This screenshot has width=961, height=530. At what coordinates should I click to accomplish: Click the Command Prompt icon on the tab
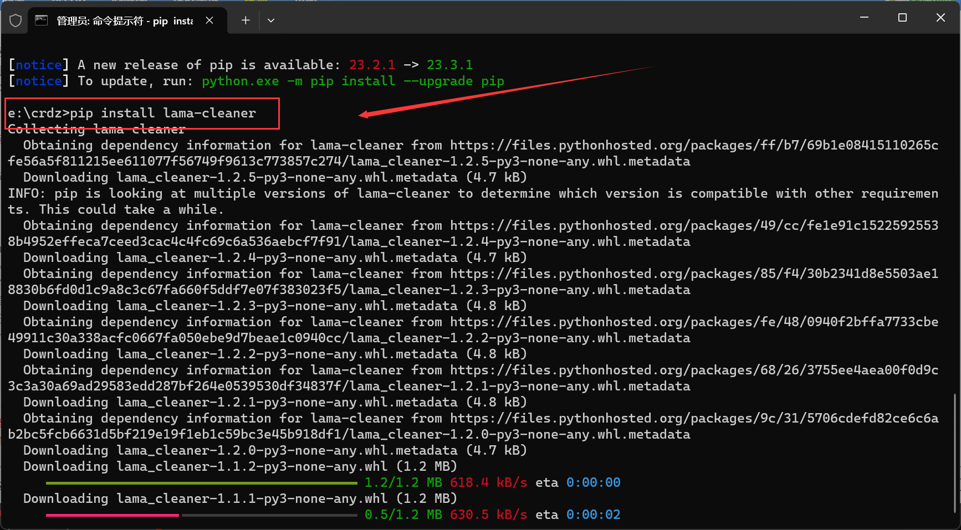point(42,20)
